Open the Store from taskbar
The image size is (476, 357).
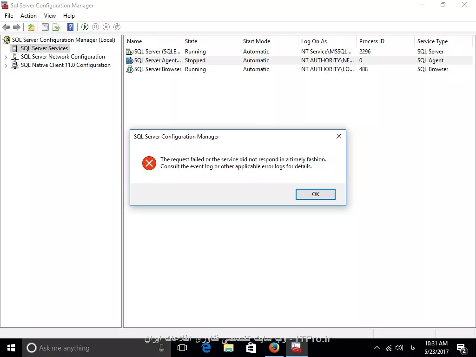pyautogui.click(x=251, y=348)
